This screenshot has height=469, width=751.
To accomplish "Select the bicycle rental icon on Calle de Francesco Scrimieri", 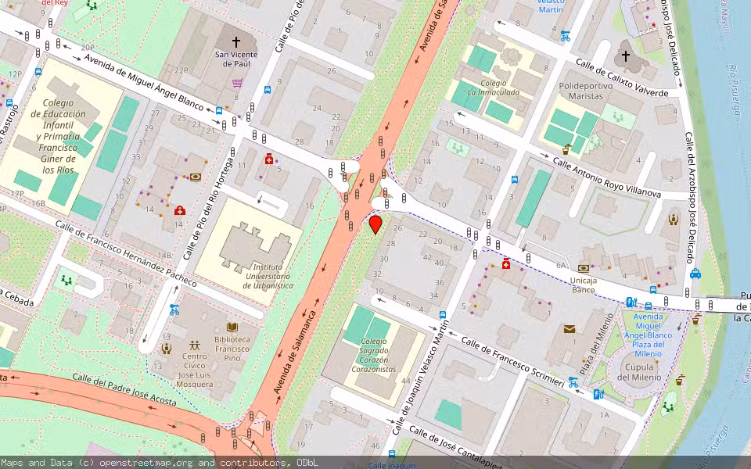I will tap(573, 382).
